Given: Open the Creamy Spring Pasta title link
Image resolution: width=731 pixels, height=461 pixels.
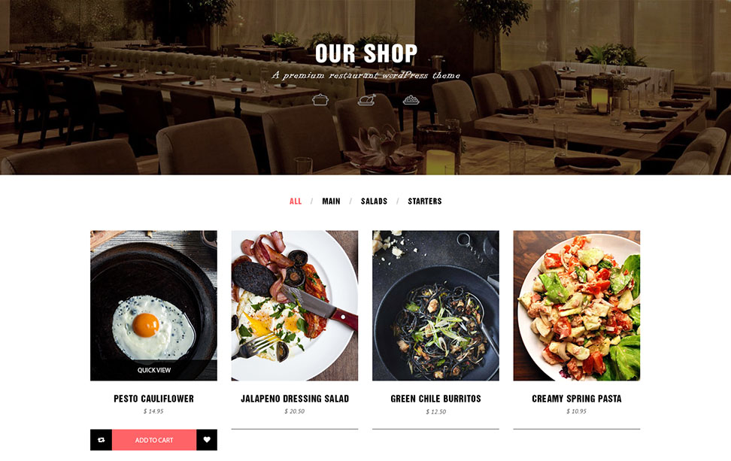Looking at the screenshot, I should click(577, 399).
